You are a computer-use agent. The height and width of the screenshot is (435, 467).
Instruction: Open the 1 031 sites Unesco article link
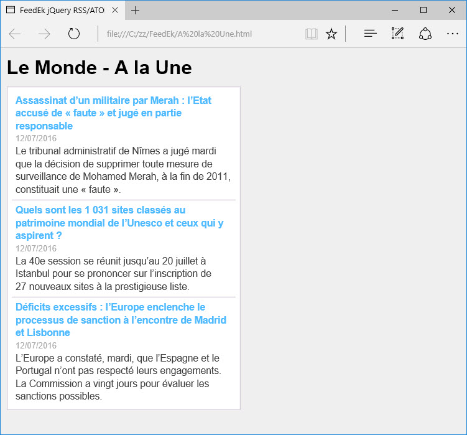(x=119, y=223)
